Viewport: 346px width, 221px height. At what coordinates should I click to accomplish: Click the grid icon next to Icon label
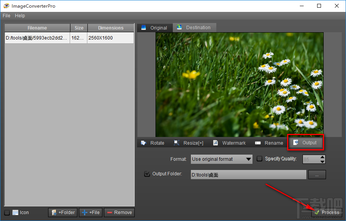pos(15,213)
